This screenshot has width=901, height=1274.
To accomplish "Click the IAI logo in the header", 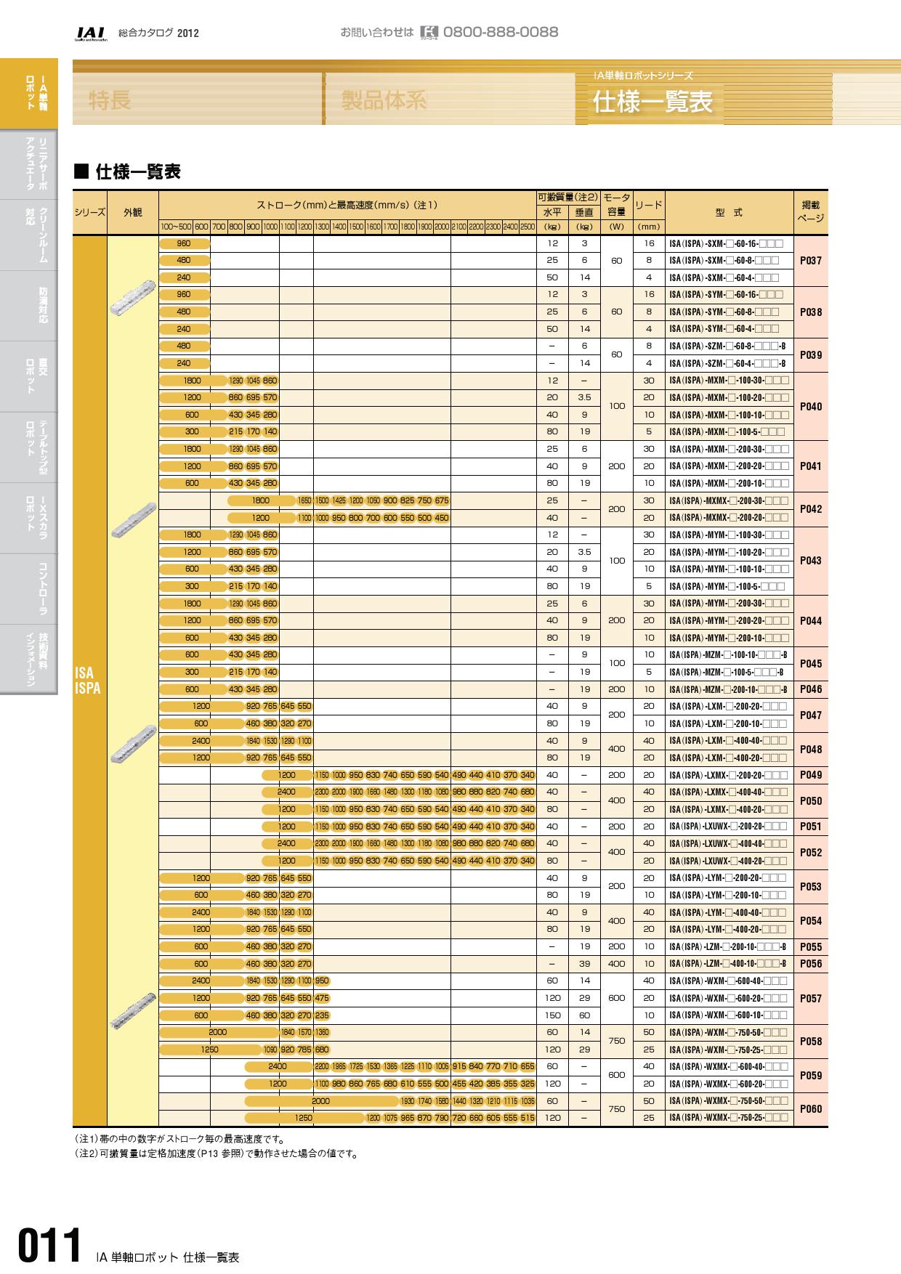I will [x=91, y=33].
